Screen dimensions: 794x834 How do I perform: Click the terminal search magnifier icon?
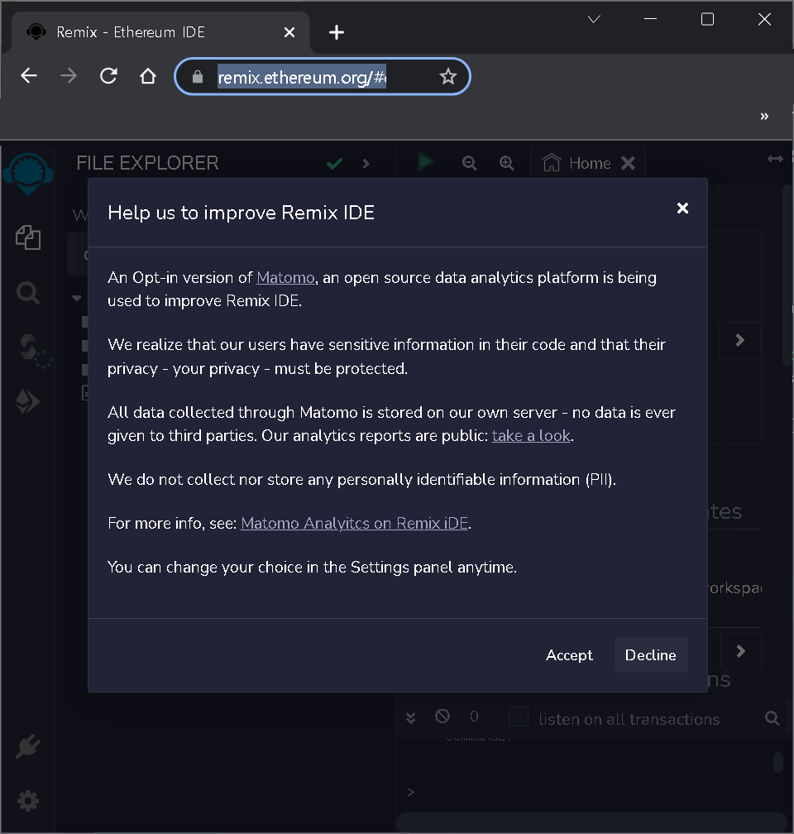772,718
